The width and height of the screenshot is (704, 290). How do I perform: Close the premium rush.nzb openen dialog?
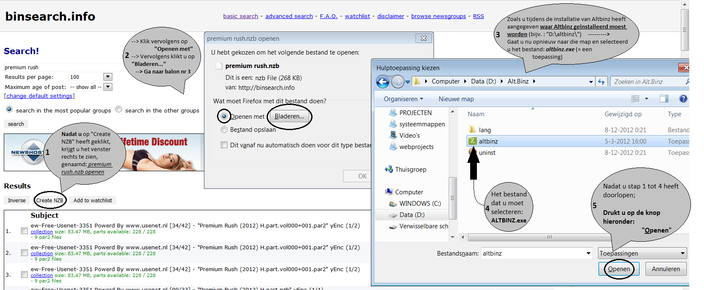pos(423,38)
